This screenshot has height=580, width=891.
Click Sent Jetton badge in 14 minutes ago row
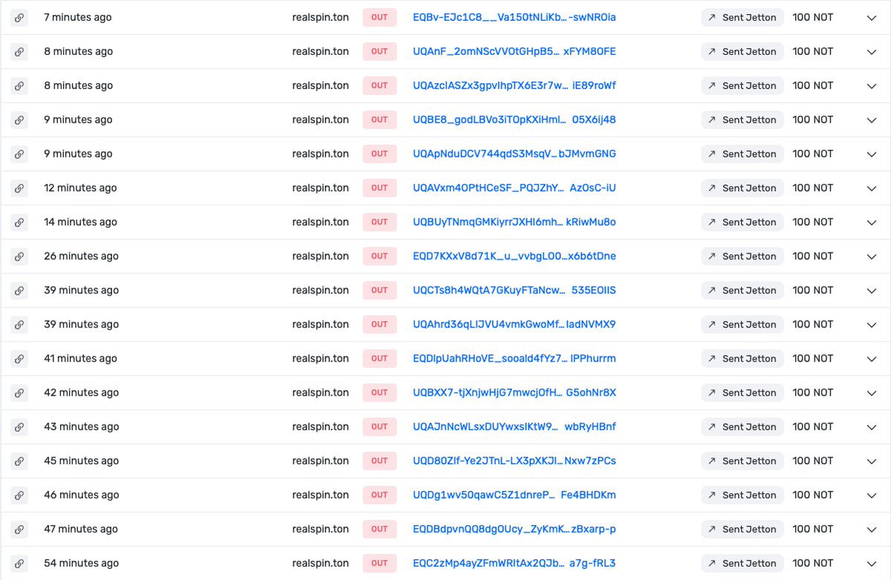pyautogui.click(x=742, y=222)
